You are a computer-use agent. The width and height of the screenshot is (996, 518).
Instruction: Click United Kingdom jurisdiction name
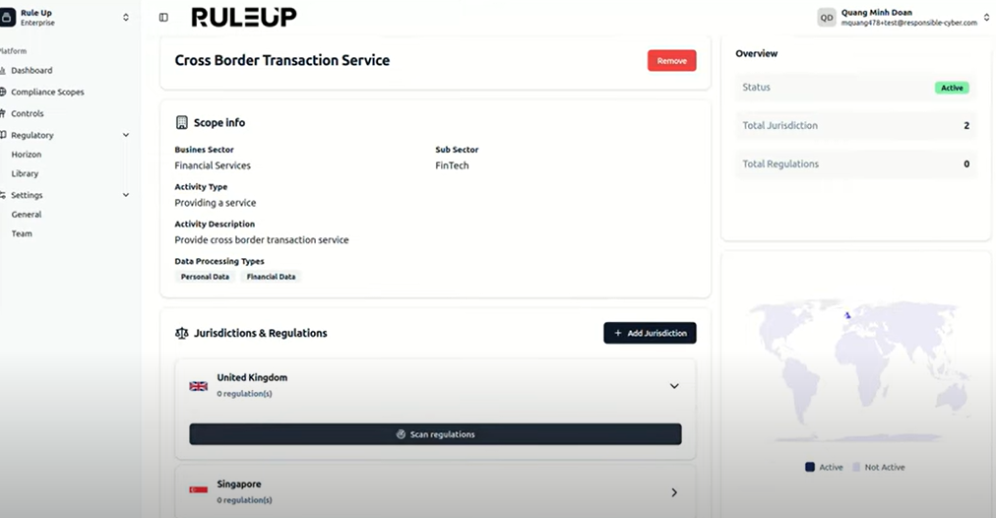pos(252,377)
